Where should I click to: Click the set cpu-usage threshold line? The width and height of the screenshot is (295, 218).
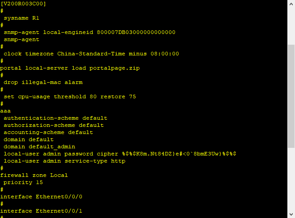click(x=70, y=96)
